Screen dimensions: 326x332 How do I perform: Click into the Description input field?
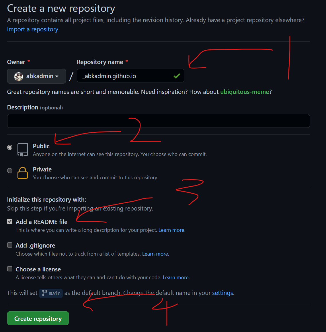point(159,121)
